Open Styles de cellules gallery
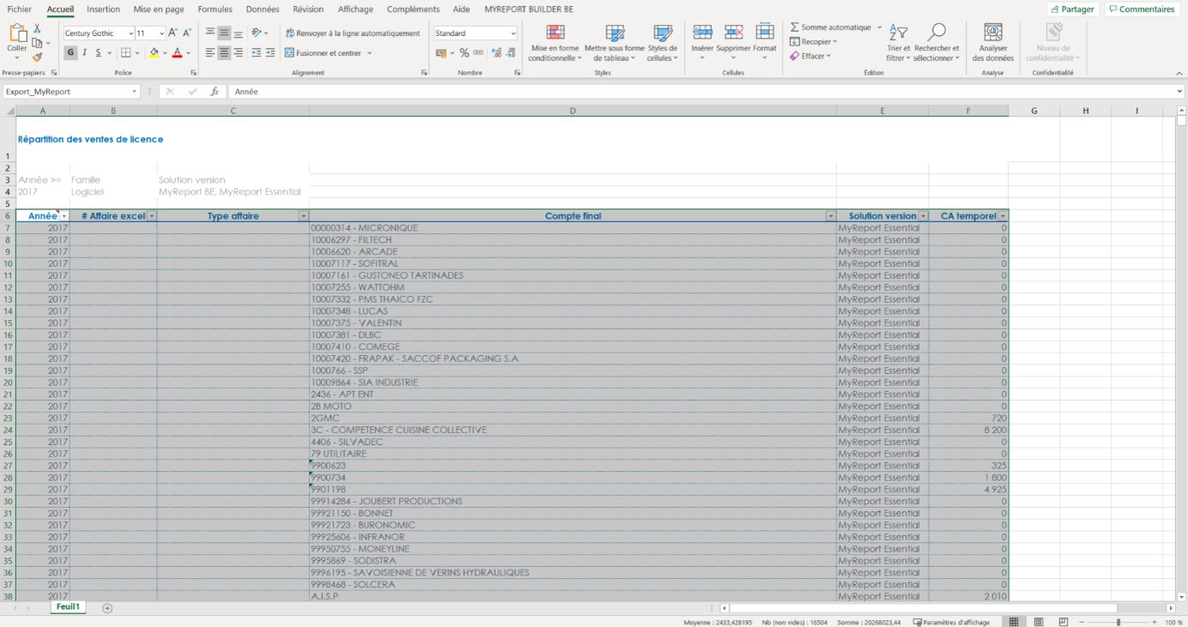This screenshot has width=1188, height=627. [662, 43]
